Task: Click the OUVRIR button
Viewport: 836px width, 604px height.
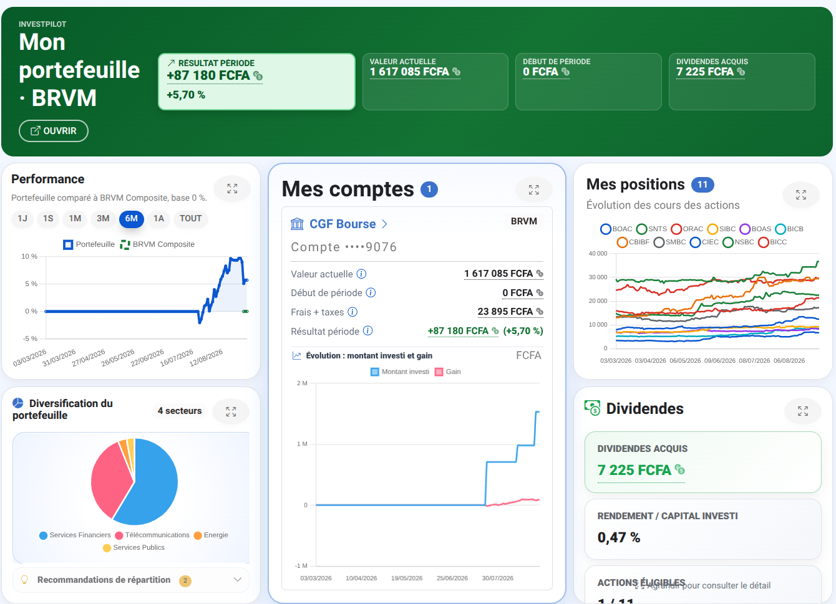Action: coord(54,131)
